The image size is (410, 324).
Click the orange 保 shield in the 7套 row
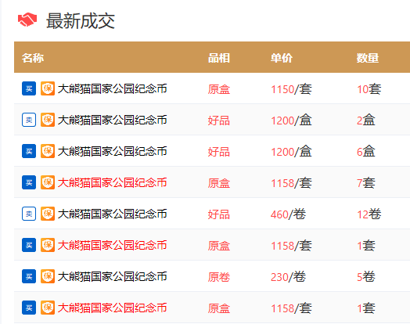tap(48, 182)
